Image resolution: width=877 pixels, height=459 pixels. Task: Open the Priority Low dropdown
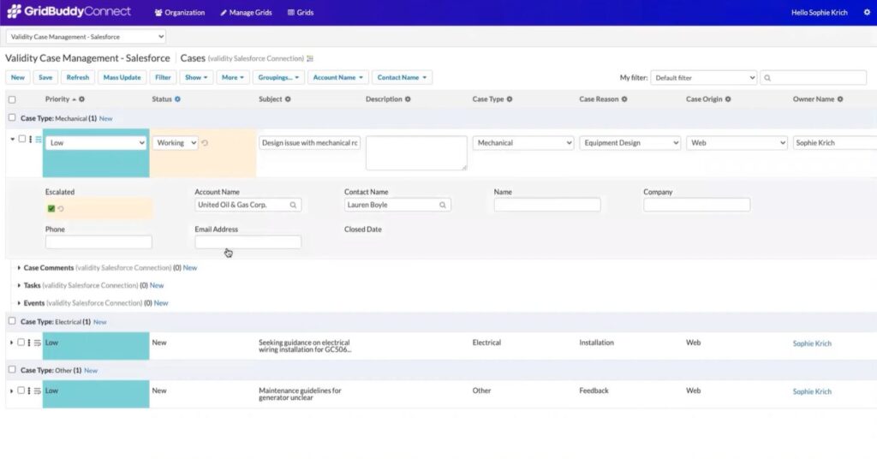(96, 143)
